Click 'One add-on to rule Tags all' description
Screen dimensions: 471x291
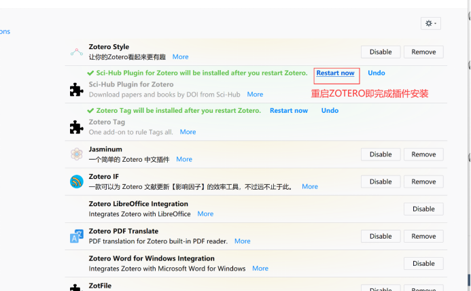click(130, 133)
